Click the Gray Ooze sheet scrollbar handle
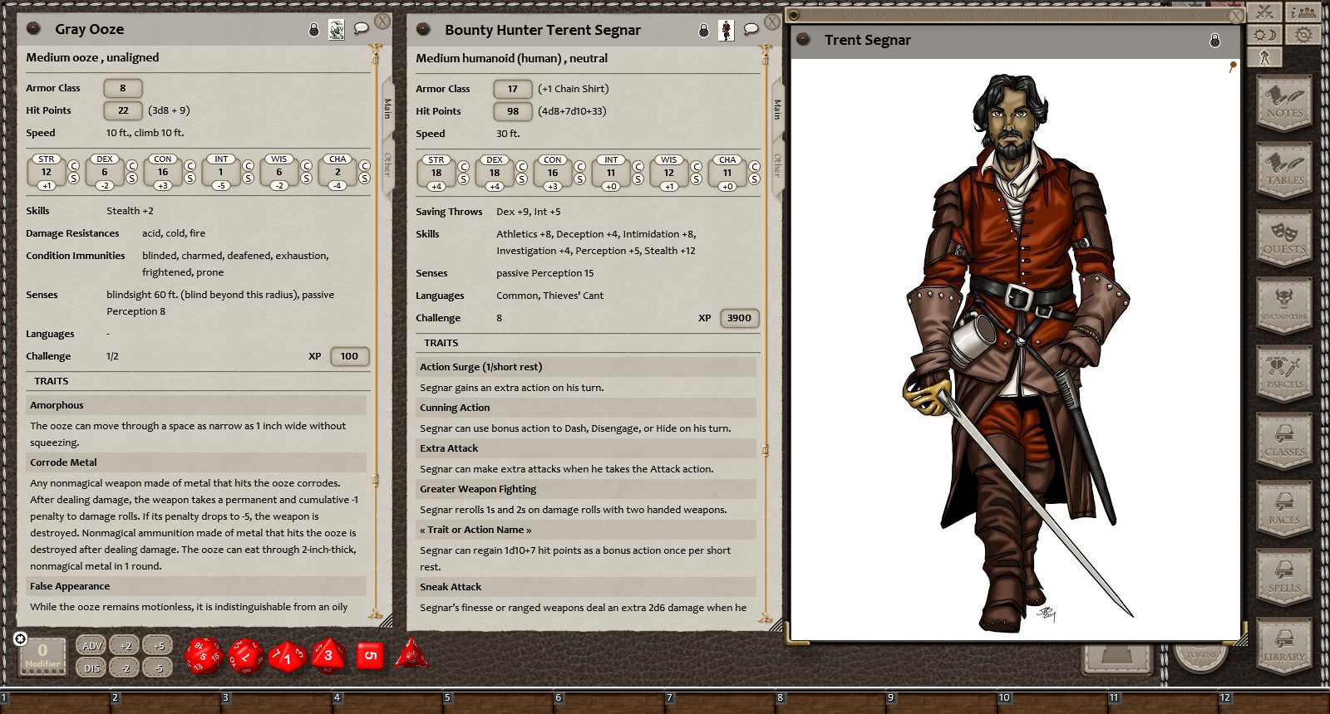 (376, 480)
